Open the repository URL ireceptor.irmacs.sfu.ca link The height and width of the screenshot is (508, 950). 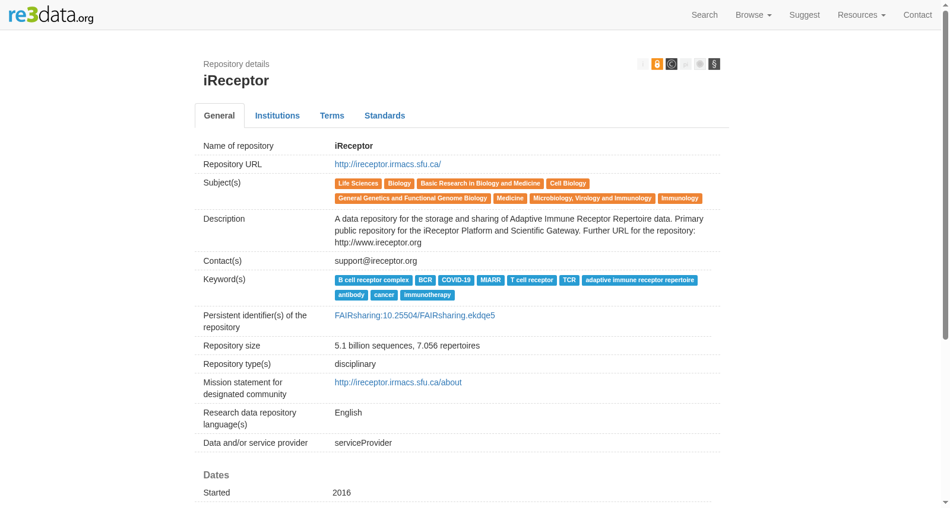click(x=388, y=164)
